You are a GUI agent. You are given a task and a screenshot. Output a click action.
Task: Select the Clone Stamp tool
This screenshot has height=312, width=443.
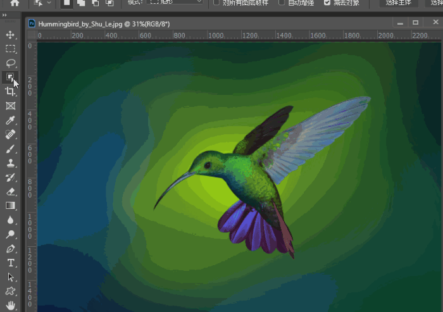10,163
